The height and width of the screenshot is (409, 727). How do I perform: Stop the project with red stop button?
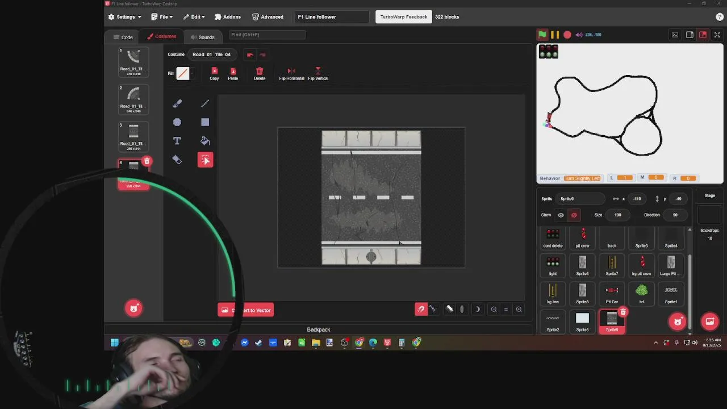(x=567, y=35)
